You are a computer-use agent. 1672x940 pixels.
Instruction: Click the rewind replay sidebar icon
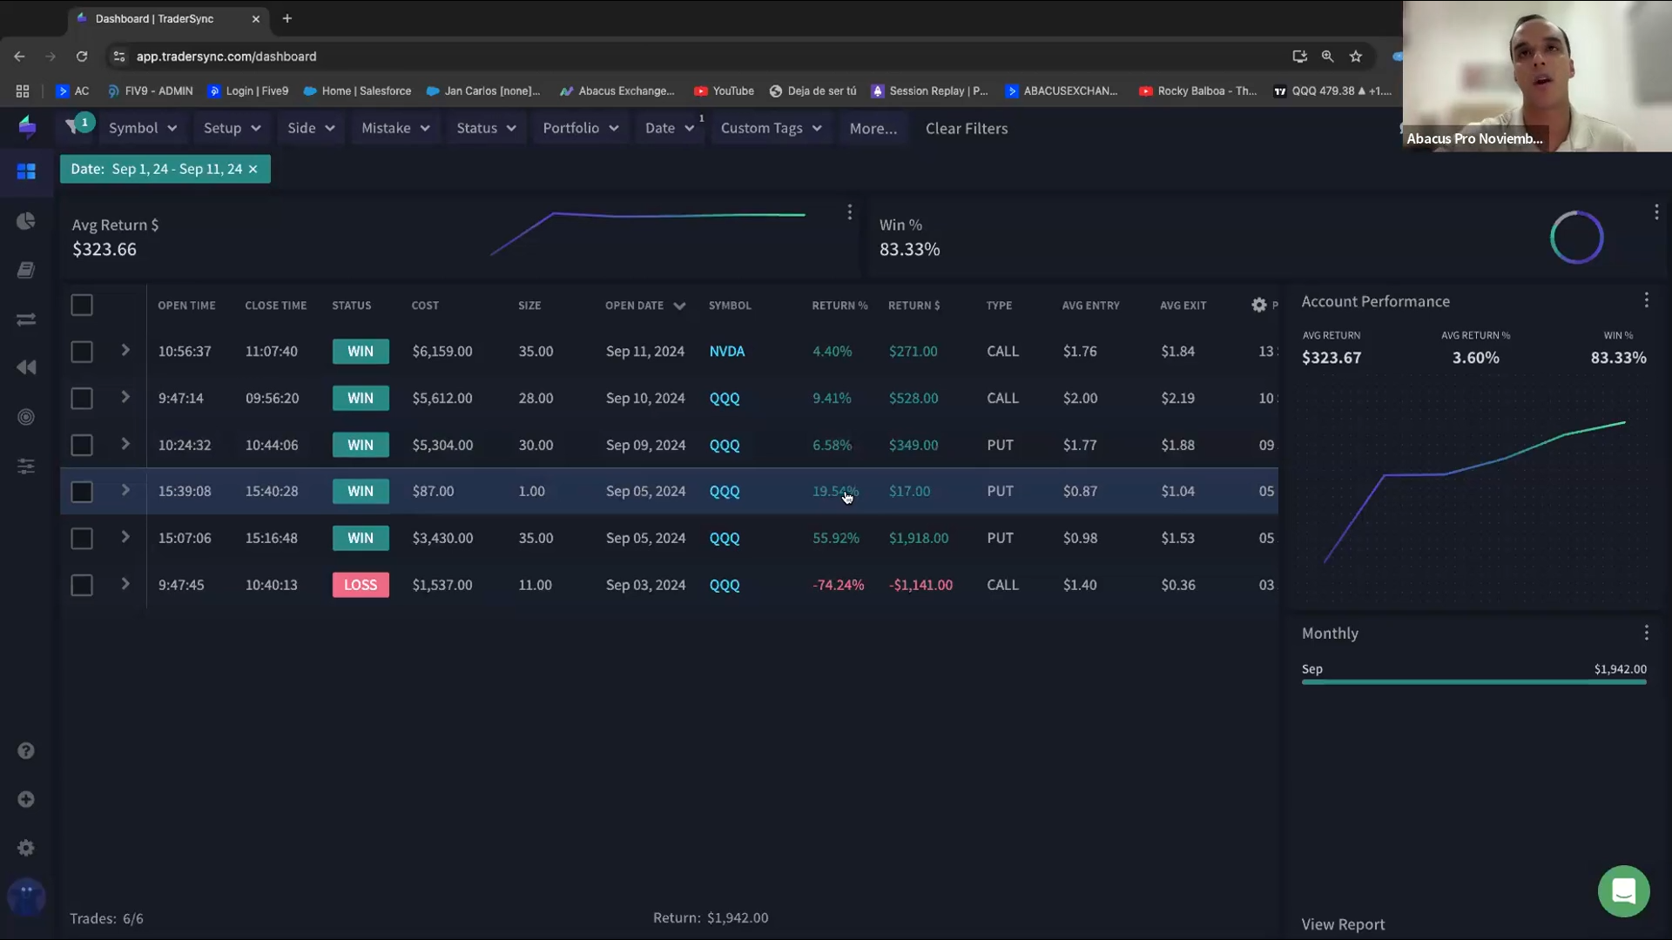pos(26,367)
